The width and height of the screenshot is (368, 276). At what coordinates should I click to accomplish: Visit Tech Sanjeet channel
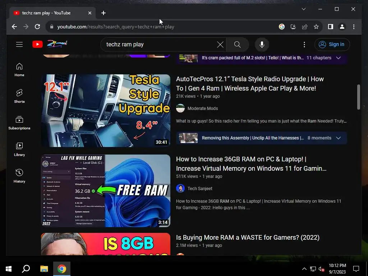pyautogui.click(x=200, y=189)
